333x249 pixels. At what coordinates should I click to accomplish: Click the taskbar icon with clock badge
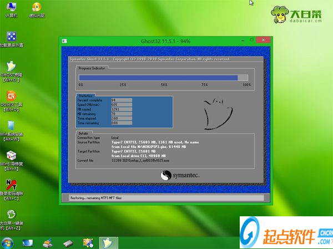(x=87, y=243)
